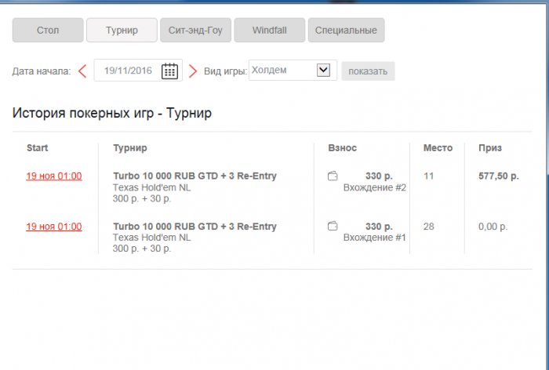
Task: Click tournament name in Вхождение #2 row
Action: [195, 176]
